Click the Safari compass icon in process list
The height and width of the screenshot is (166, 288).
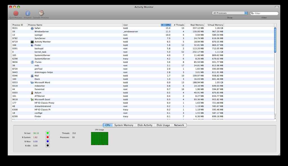click(32, 28)
